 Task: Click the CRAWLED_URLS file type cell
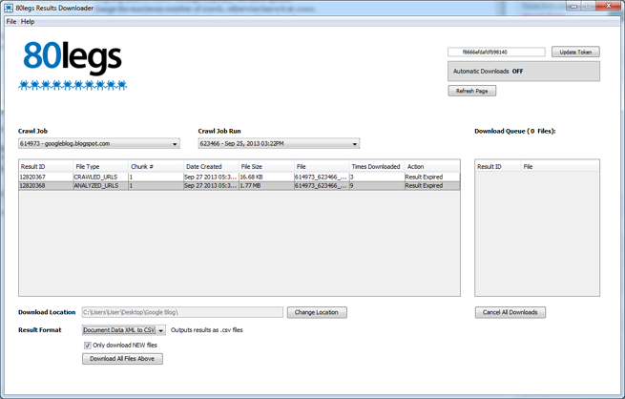[x=101, y=177]
